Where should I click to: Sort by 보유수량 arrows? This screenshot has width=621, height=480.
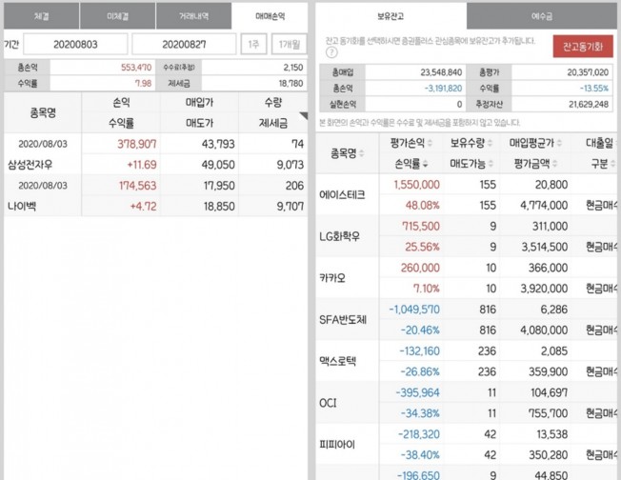point(491,143)
